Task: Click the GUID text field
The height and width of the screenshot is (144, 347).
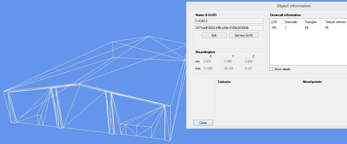Action: point(229,28)
